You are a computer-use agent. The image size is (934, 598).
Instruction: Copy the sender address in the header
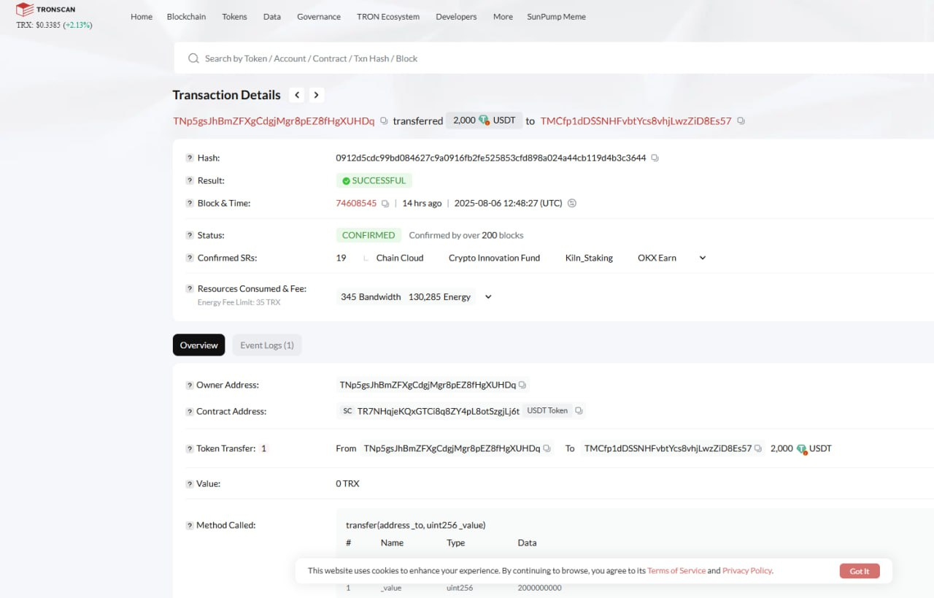[x=384, y=121]
